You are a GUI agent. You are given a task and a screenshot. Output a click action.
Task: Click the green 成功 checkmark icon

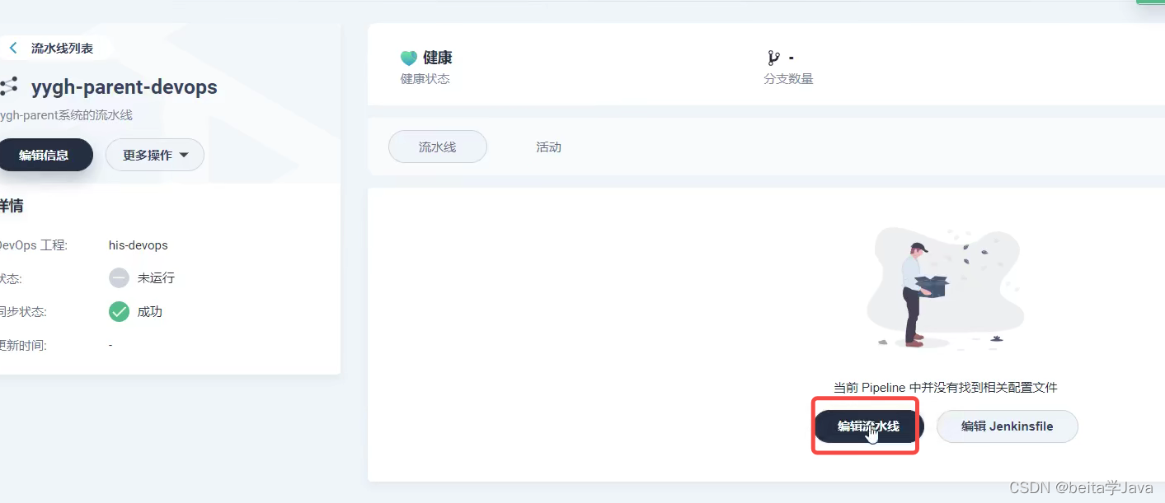(x=120, y=312)
